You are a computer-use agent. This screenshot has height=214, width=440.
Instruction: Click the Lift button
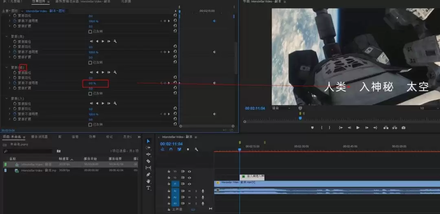(x=386, y=128)
